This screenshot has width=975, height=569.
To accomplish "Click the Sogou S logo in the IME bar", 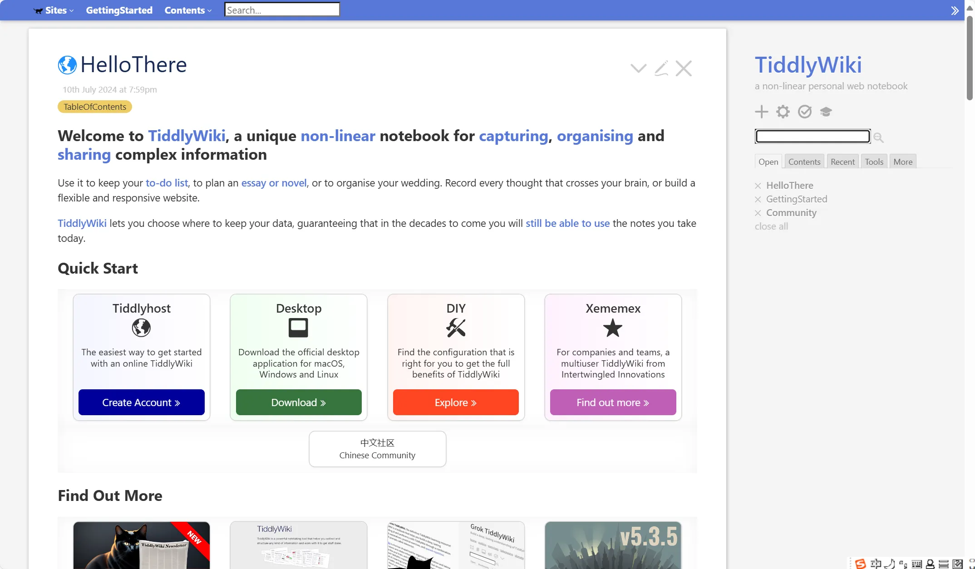I will point(860,564).
